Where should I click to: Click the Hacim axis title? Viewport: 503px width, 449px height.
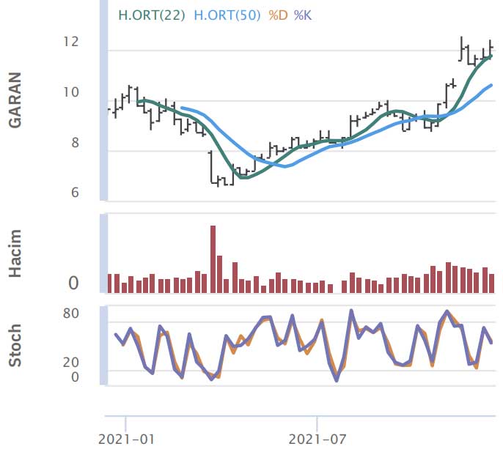[15, 253]
